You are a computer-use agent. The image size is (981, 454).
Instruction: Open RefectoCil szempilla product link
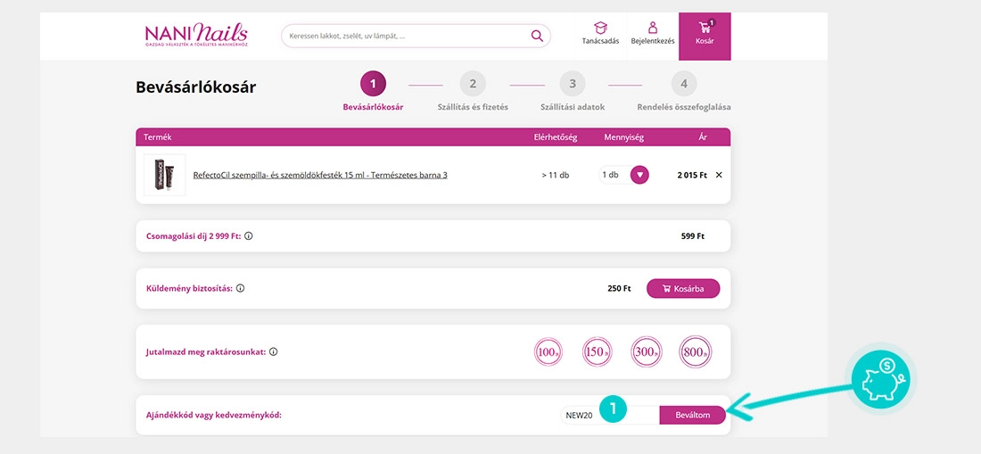tap(320, 175)
